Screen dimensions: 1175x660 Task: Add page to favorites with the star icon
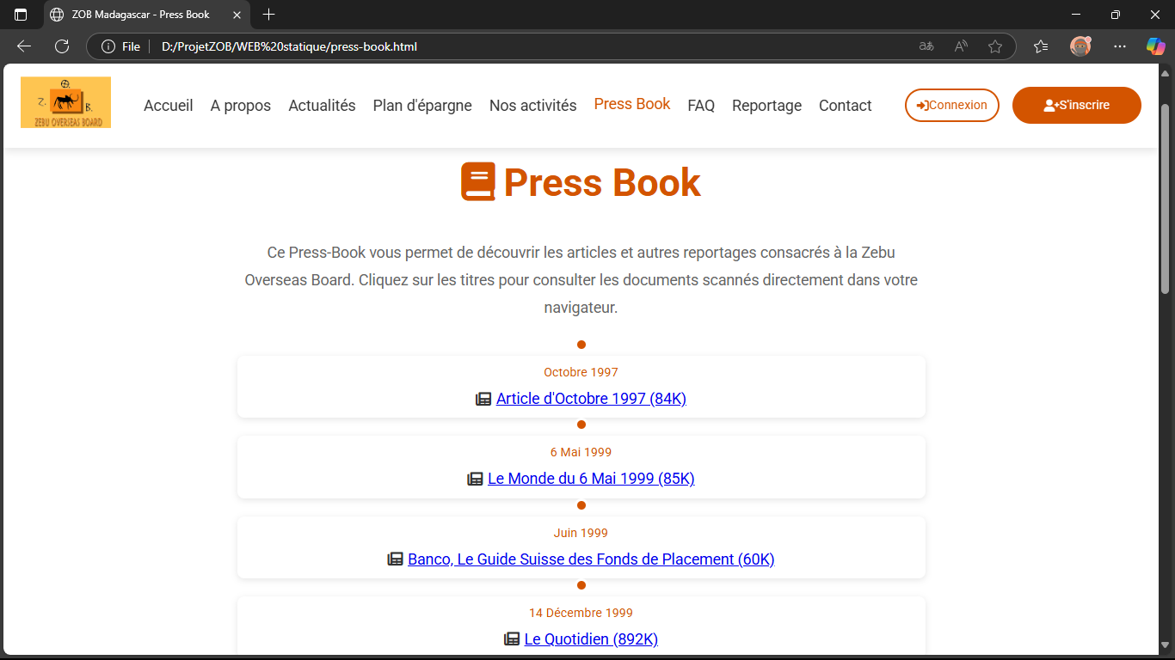point(995,46)
